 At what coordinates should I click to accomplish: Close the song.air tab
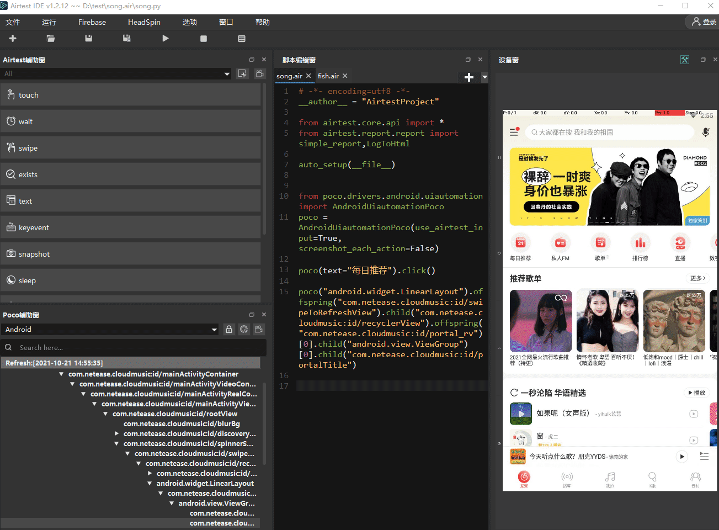click(x=308, y=76)
